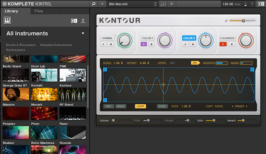Go to previous PRESET with left arrow
The width and height of the screenshot is (266, 154).
pyautogui.click(x=233, y=106)
